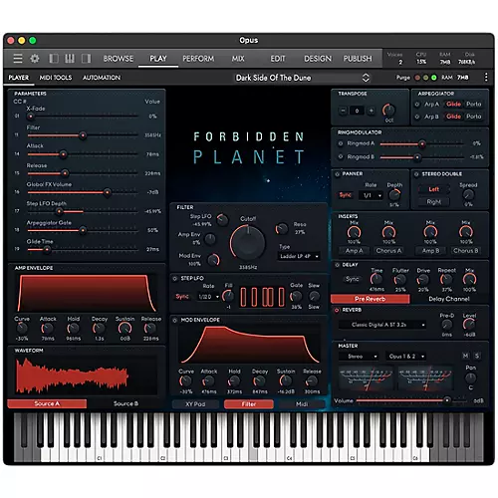The width and height of the screenshot is (498, 498).
Task: Open the preset selector arrows
Action: pos(366,78)
